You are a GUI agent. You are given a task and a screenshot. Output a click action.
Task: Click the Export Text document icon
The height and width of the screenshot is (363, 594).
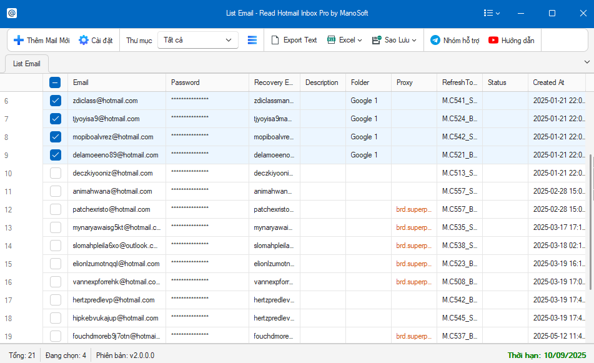[275, 40]
